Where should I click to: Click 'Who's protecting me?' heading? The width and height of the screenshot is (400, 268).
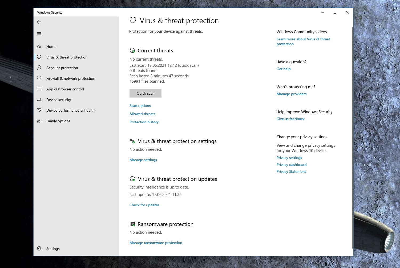click(296, 87)
